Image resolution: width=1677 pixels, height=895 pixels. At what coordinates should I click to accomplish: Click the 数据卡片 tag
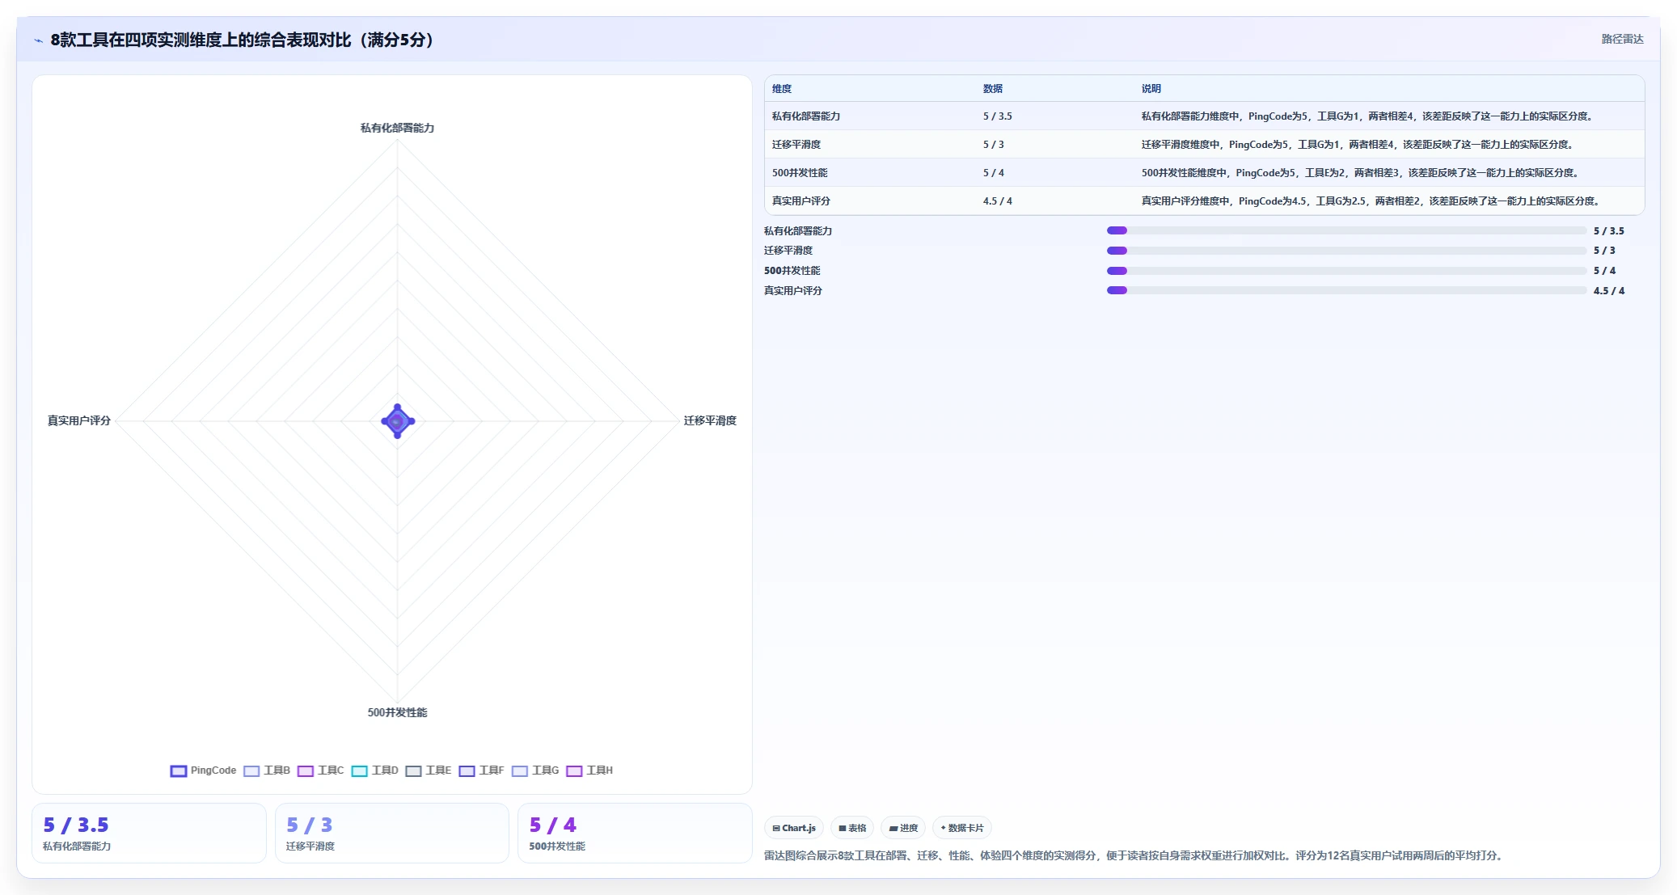click(962, 828)
